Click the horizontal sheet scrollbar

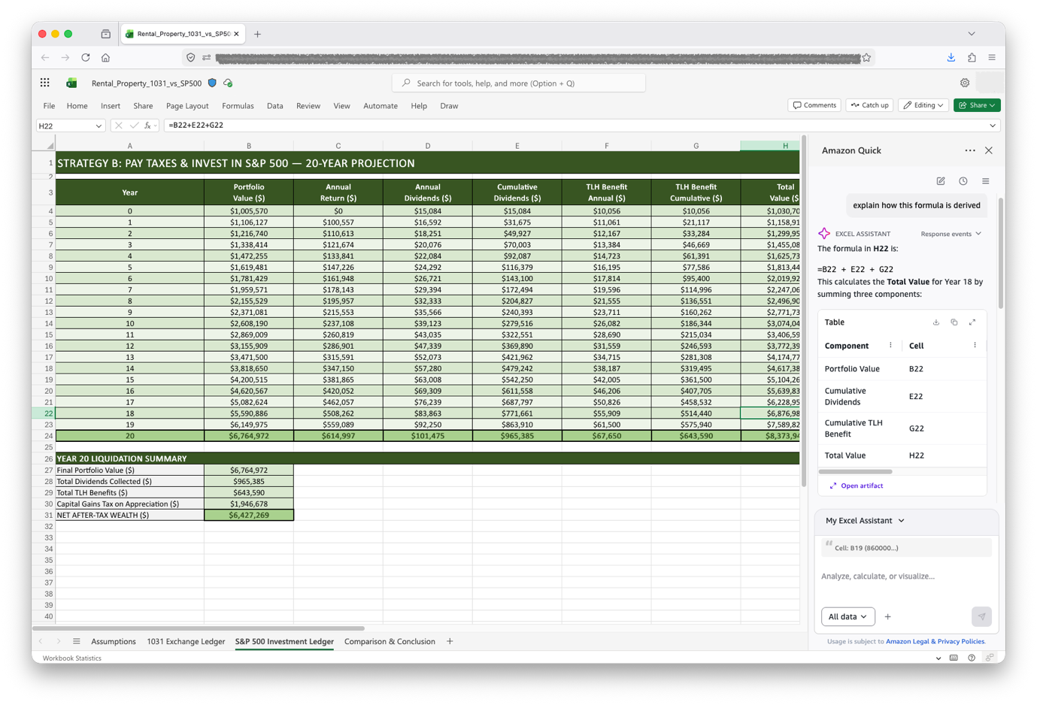click(x=199, y=628)
